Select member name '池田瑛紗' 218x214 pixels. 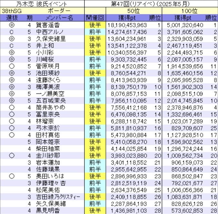pos(48,73)
